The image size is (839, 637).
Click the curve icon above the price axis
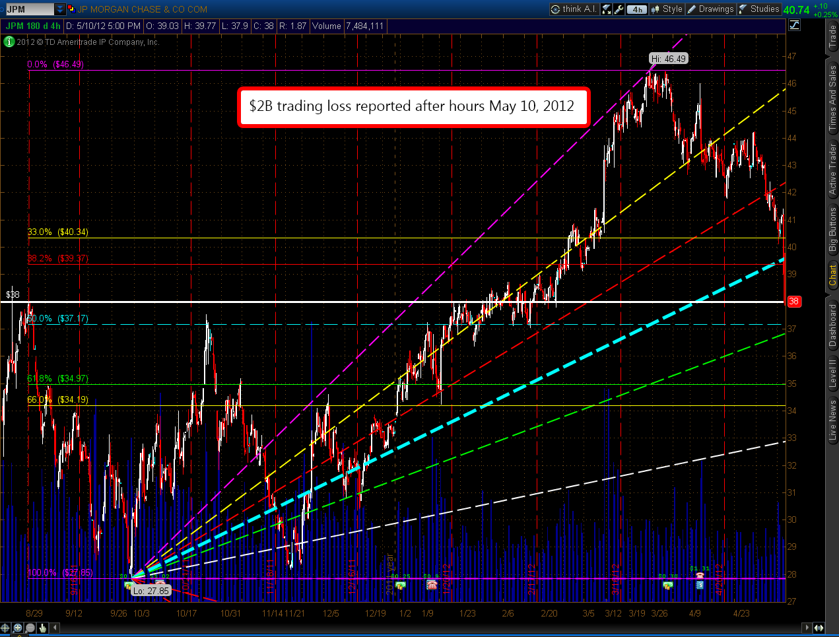795,25
